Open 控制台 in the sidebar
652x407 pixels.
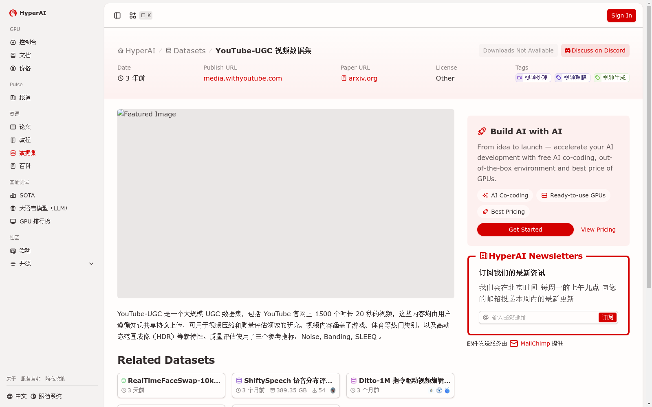pyautogui.click(x=52, y=42)
